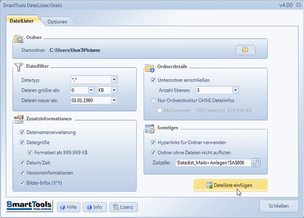Click the SmartTools Publishing logo
Image resolution: width=304 pixels, height=218 pixels.
[x=29, y=206]
